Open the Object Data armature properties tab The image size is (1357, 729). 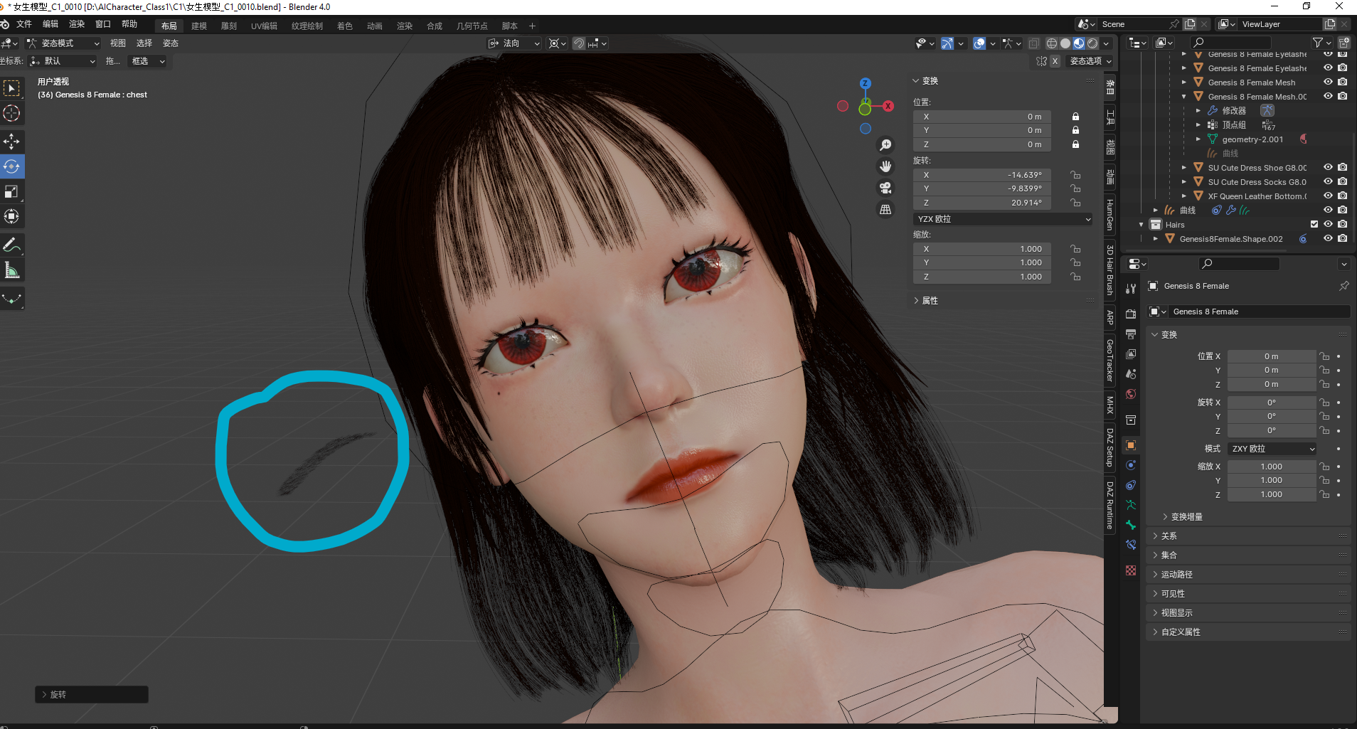1131,505
